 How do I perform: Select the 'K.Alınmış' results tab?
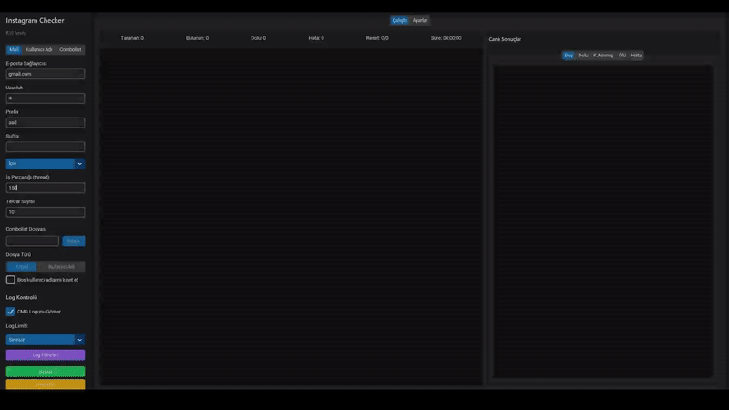(603, 56)
